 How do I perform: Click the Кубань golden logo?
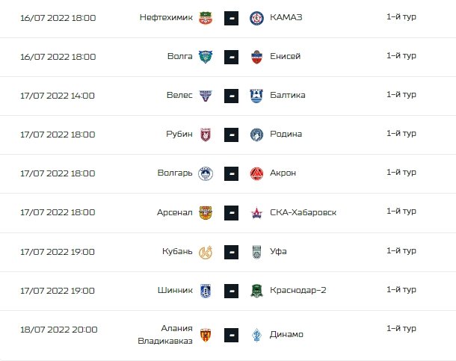pos(206,252)
